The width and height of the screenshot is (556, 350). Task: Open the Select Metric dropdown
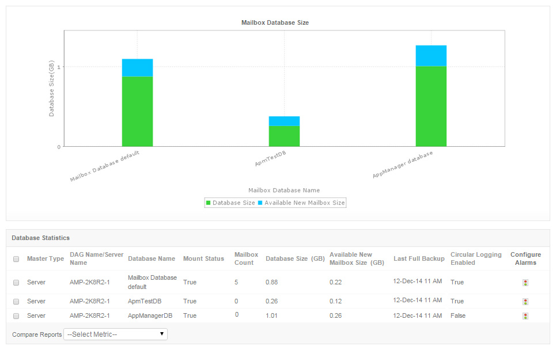[115, 334]
